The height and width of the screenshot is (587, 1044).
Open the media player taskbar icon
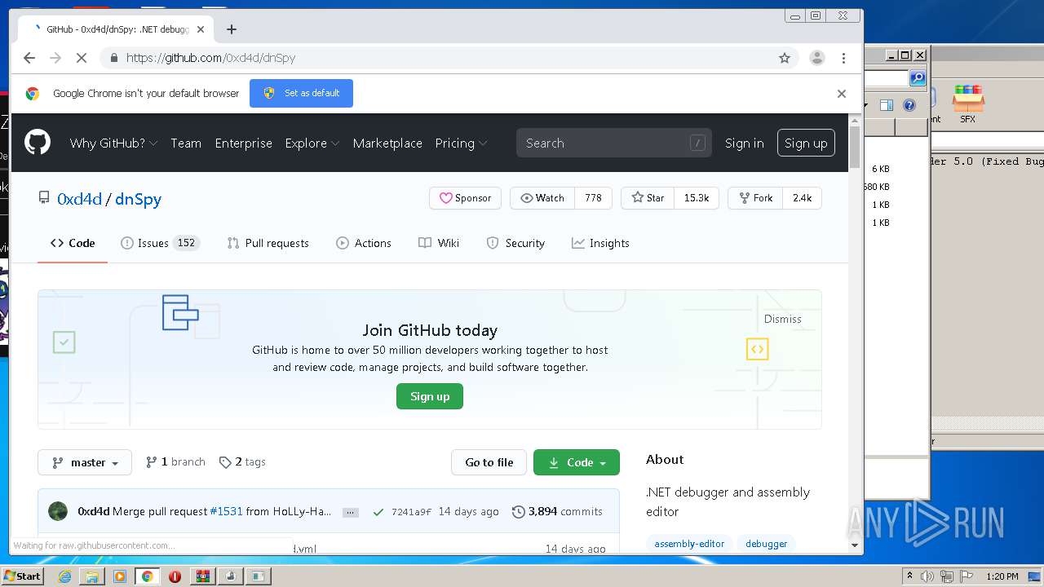[x=120, y=576]
